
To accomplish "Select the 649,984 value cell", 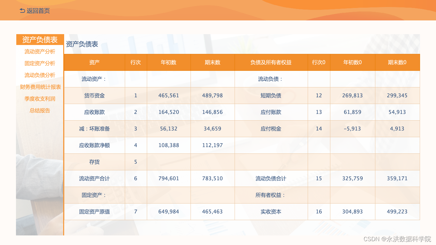I will 169,212.
